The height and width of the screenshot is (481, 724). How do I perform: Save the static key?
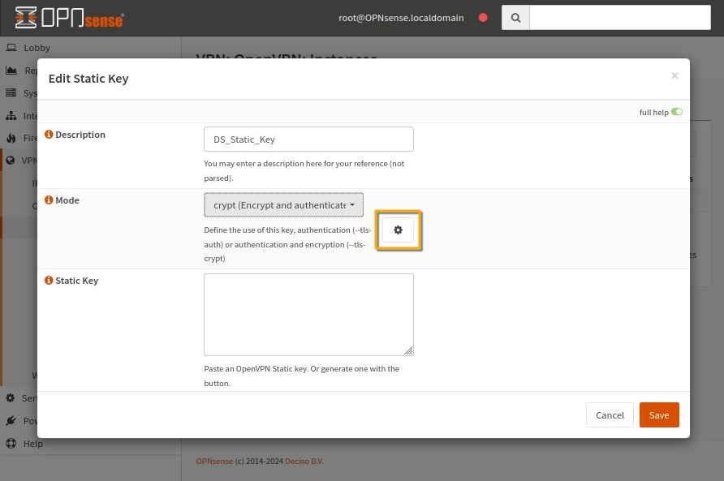[658, 414]
